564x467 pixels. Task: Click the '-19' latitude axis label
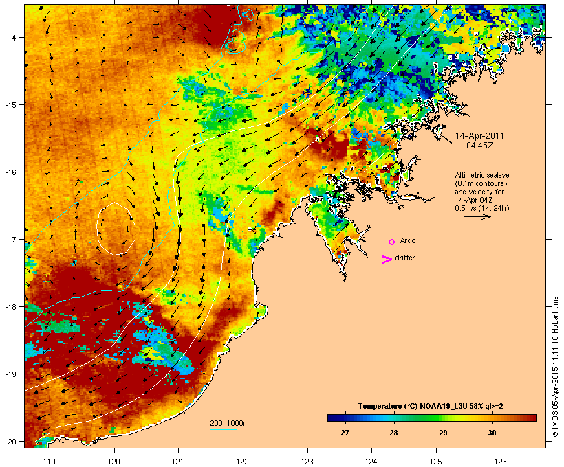tap(10, 374)
